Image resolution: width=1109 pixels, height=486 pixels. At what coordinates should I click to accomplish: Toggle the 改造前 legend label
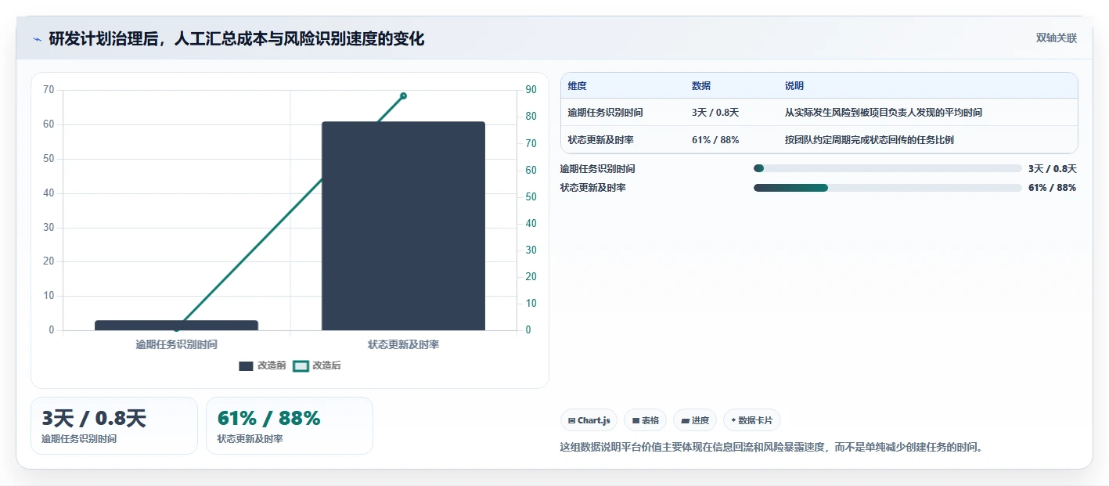tap(272, 365)
